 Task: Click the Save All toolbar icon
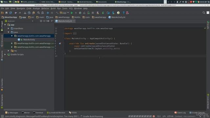point(7,13)
